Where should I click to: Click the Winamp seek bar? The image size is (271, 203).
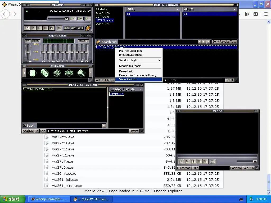coord(57,23)
